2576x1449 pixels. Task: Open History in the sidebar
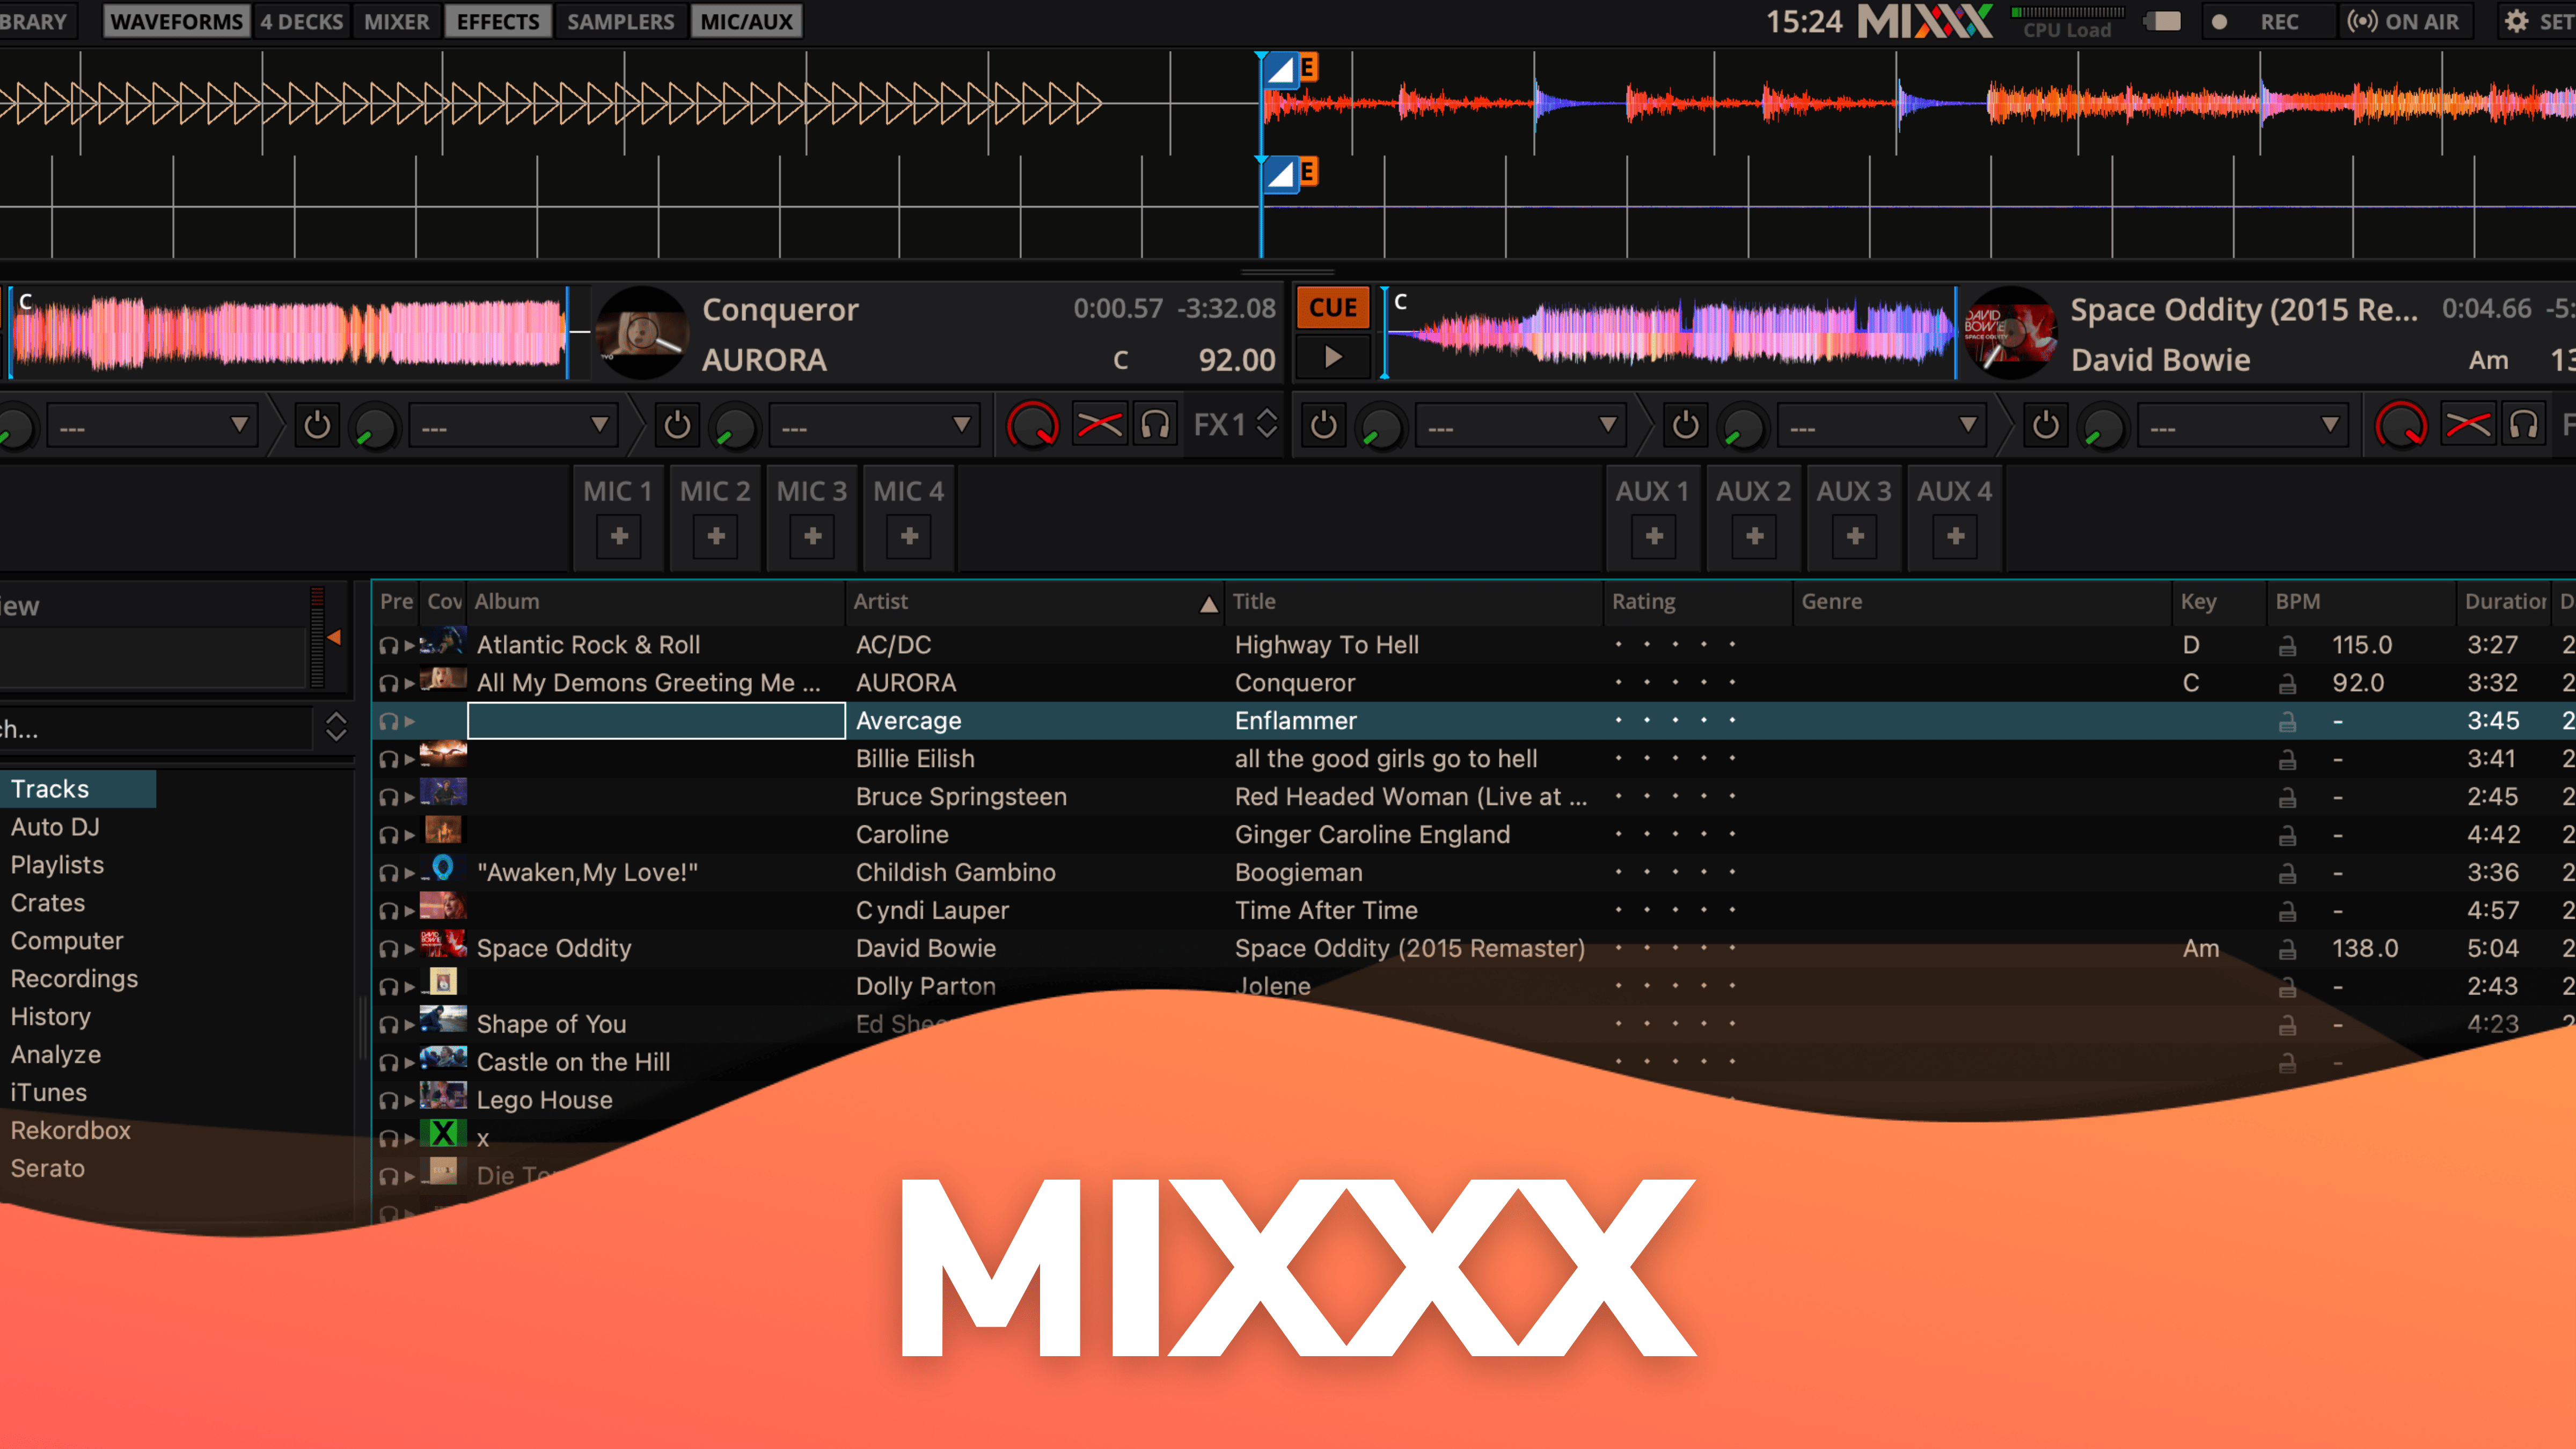(50, 1017)
